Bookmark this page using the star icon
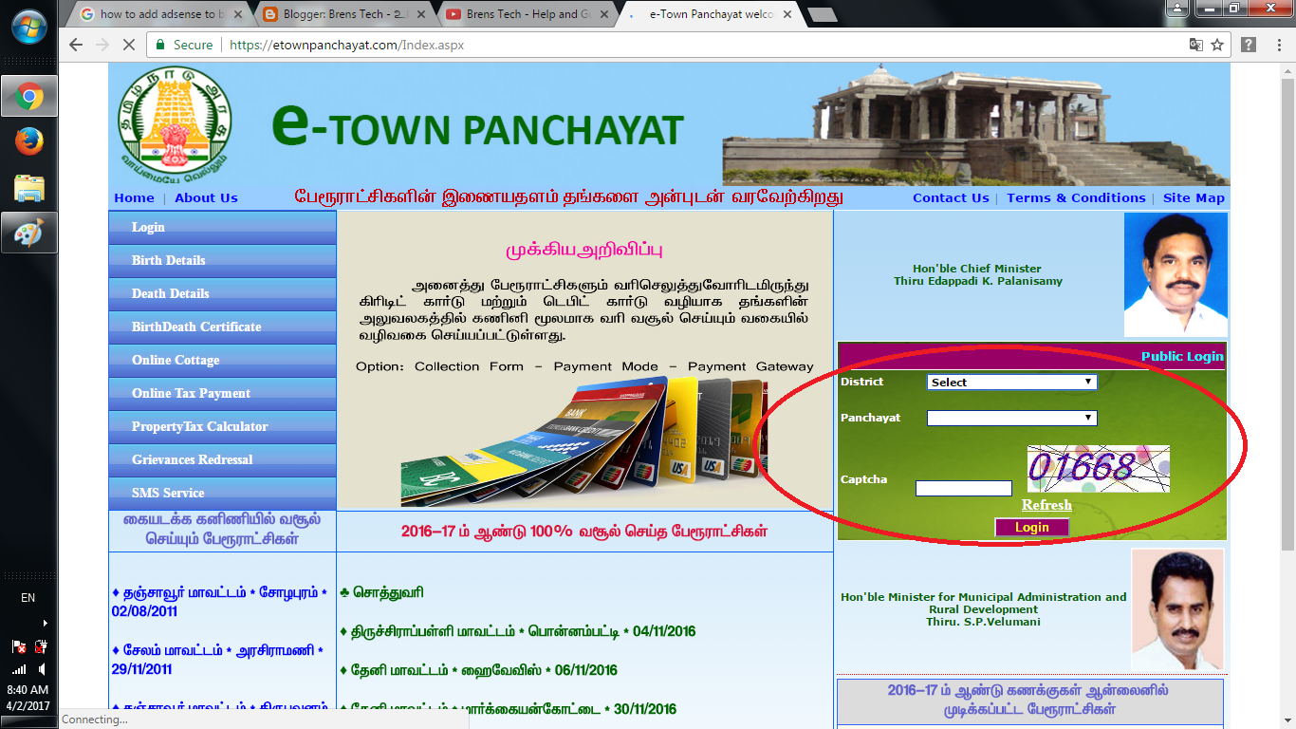 pyautogui.click(x=1217, y=44)
